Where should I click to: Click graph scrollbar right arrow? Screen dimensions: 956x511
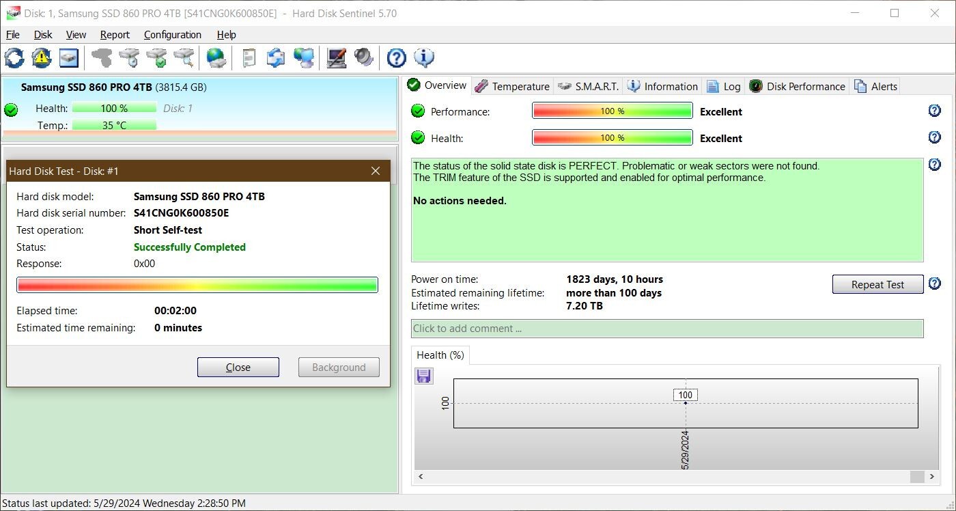[931, 476]
